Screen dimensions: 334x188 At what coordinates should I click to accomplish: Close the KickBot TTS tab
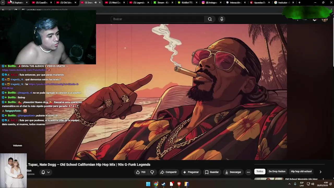[197, 3]
